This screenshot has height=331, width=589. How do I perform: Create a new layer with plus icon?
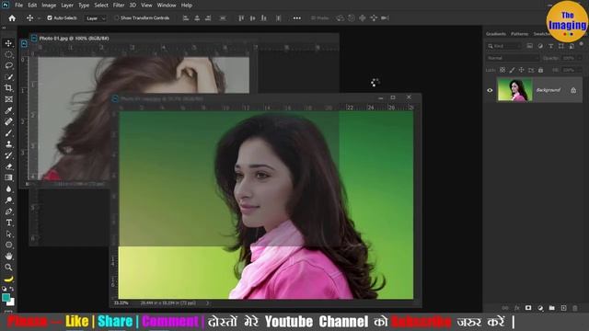[563, 308]
